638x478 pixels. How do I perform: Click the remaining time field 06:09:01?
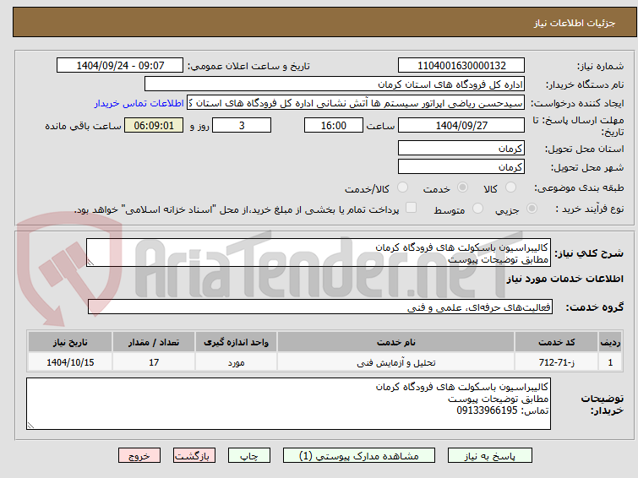[x=154, y=125]
